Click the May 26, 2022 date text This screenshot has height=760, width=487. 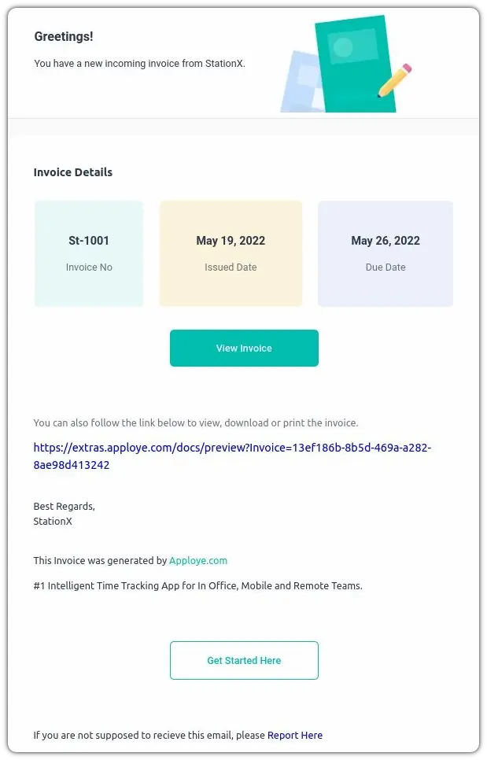tap(386, 241)
